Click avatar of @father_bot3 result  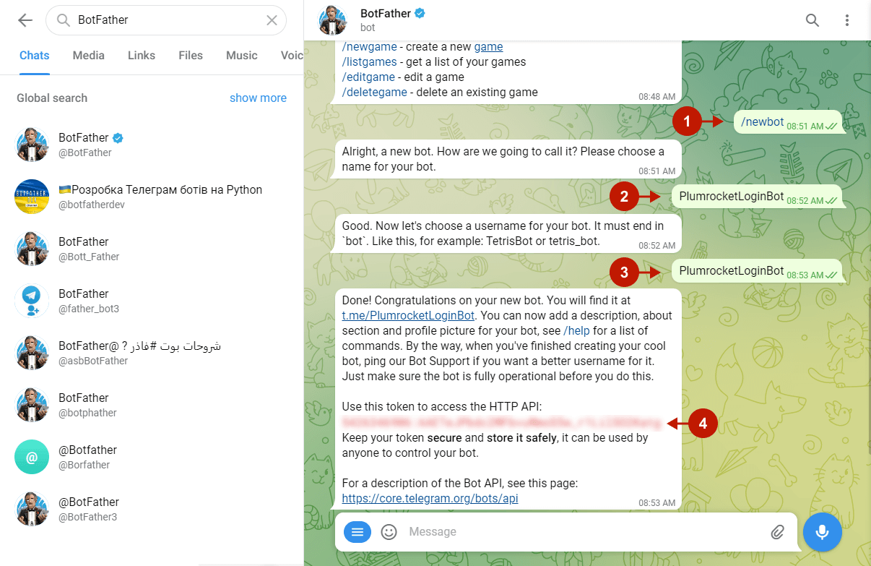tap(32, 301)
